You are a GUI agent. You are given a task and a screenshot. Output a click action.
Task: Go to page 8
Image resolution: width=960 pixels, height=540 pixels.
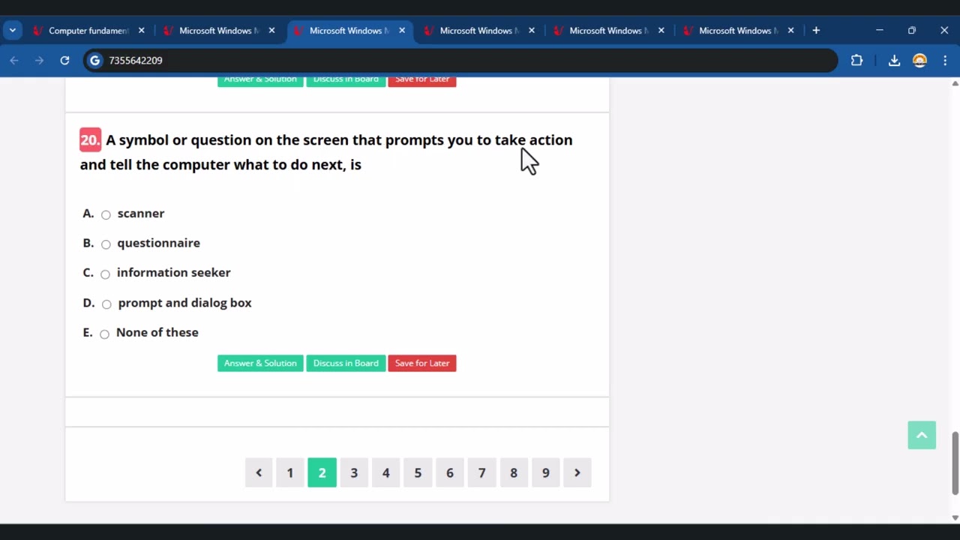click(x=514, y=472)
